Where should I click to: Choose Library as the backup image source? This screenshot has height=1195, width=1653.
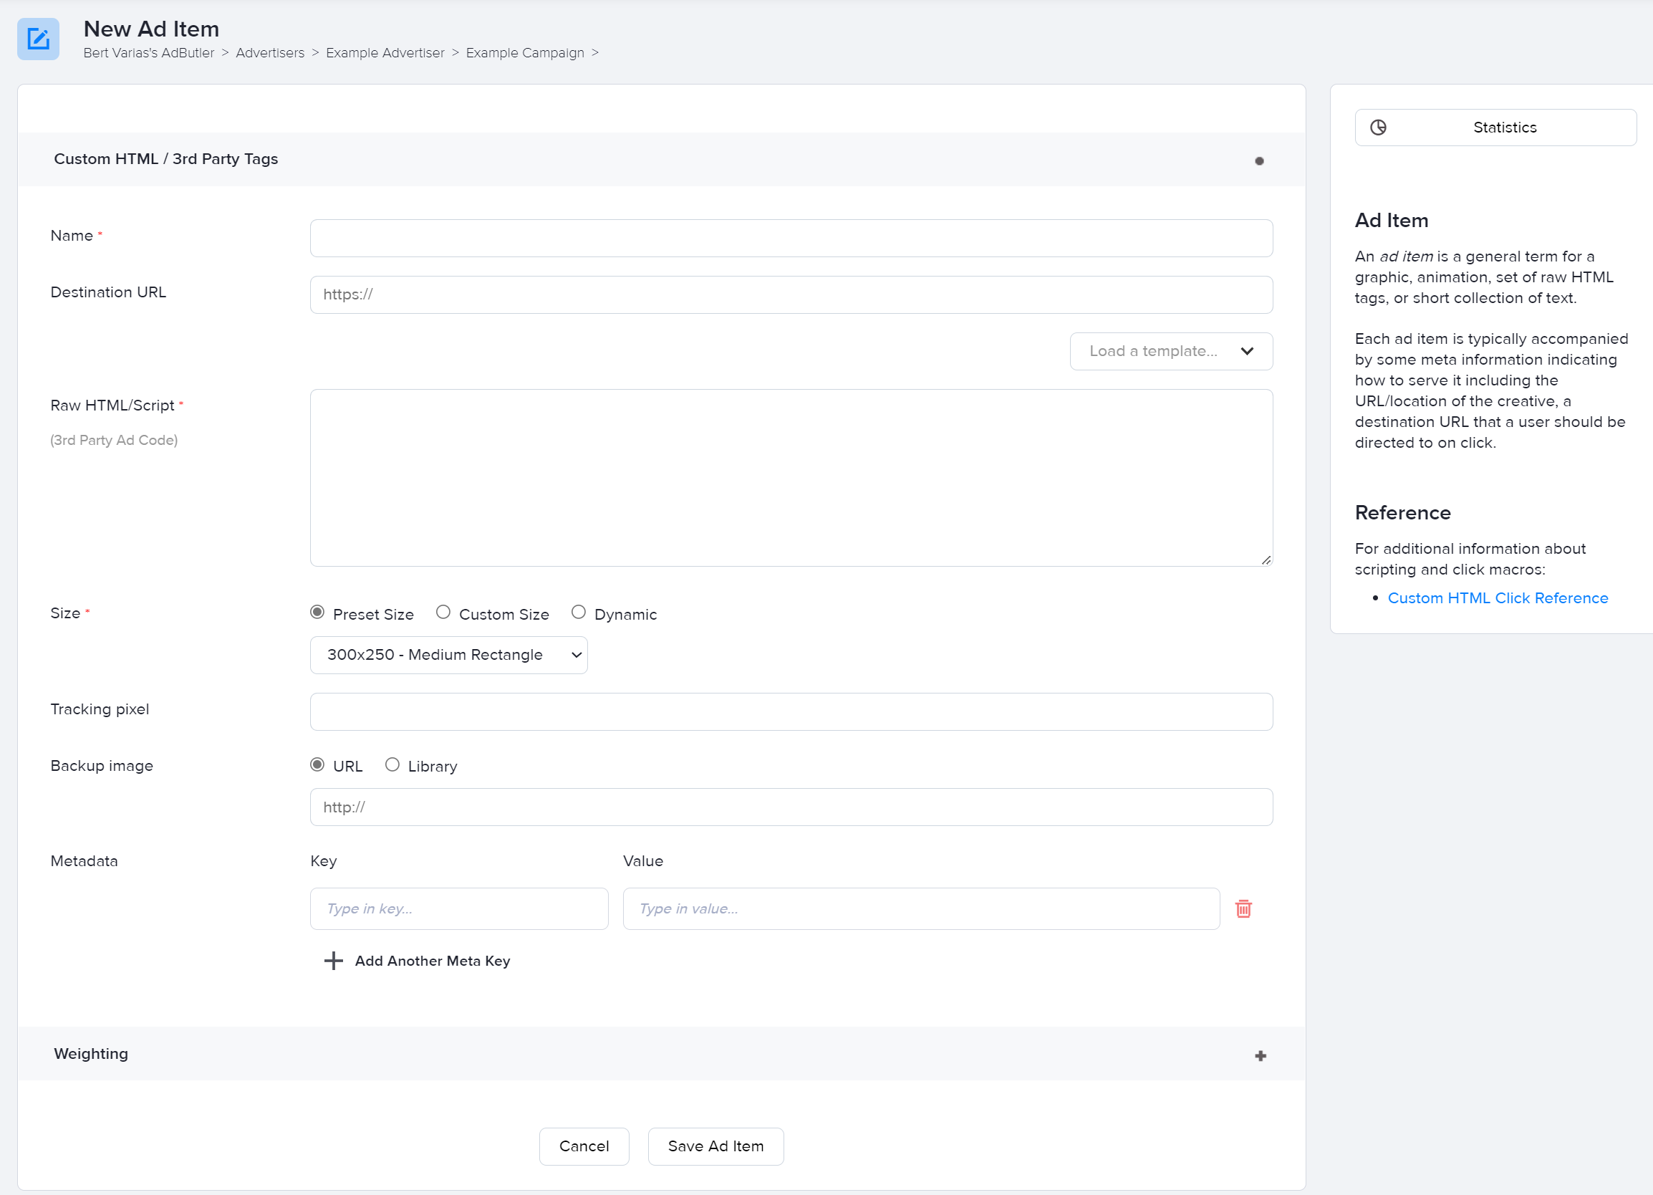[393, 764]
